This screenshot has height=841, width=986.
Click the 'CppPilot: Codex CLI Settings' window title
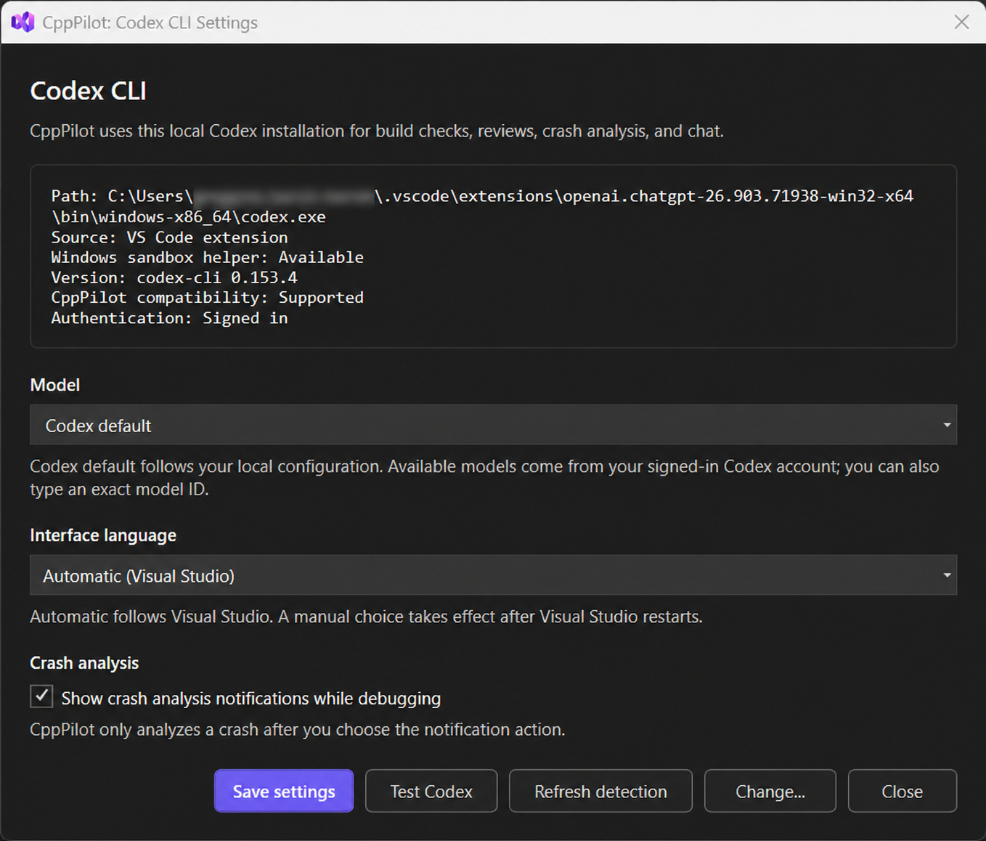150,23
